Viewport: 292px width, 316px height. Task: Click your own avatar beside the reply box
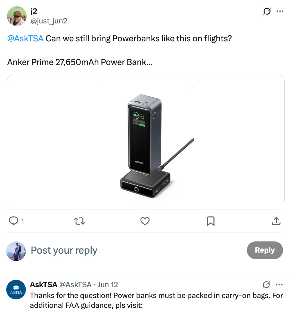tap(16, 251)
